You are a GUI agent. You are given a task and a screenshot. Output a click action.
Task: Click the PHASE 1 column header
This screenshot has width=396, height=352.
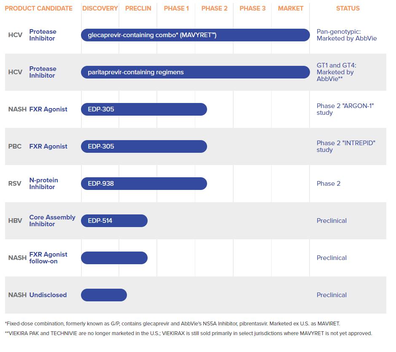pos(176,8)
